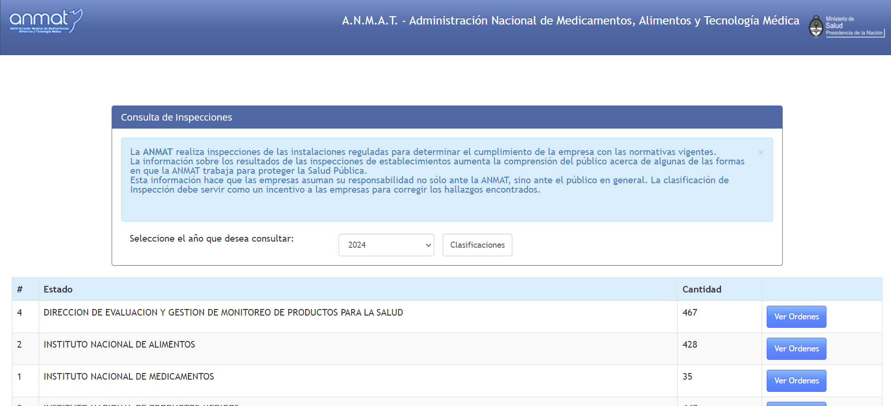Click the INSTITUTO NACIONAL DE ALIMENTOS entry
Image resolution: width=891 pixels, height=406 pixels.
(x=119, y=344)
